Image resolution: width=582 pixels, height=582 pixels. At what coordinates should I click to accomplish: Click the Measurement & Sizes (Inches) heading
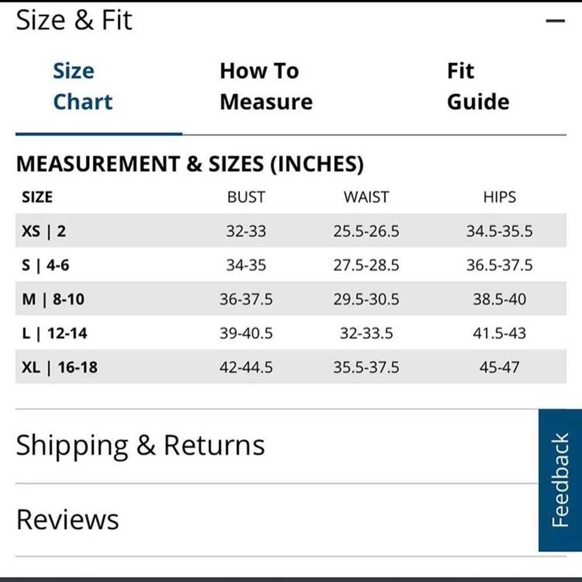click(190, 164)
